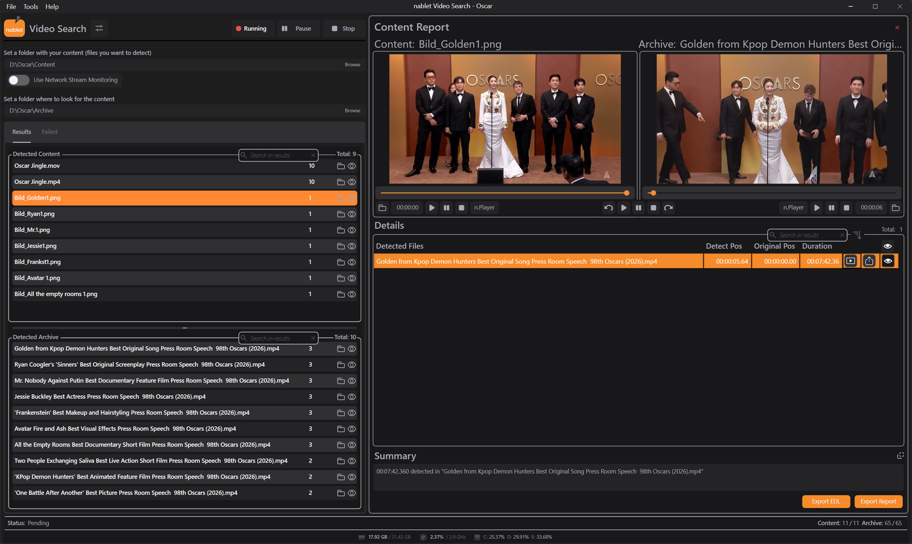912x544 pixels.
Task: Close the Content Report with the red X
Action: (897, 27)
